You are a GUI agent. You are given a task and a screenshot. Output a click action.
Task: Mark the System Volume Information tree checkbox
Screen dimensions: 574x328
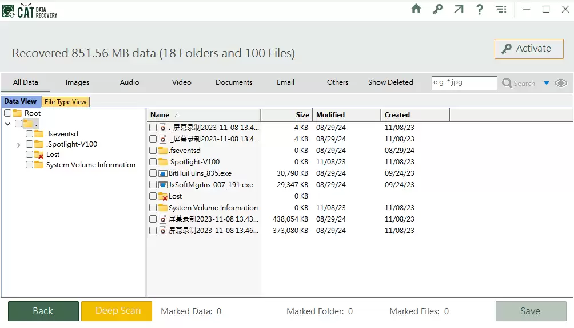(29, 165)
